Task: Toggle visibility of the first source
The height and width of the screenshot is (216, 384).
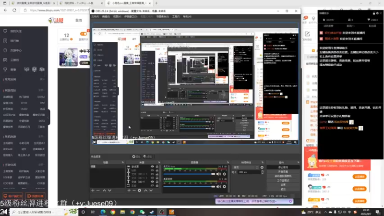Action: (152, 167)
